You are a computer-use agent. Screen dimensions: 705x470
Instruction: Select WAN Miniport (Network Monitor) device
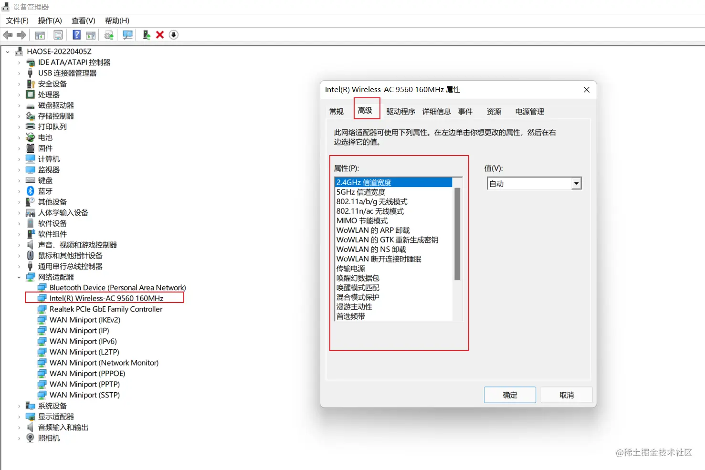pos(104,363)
